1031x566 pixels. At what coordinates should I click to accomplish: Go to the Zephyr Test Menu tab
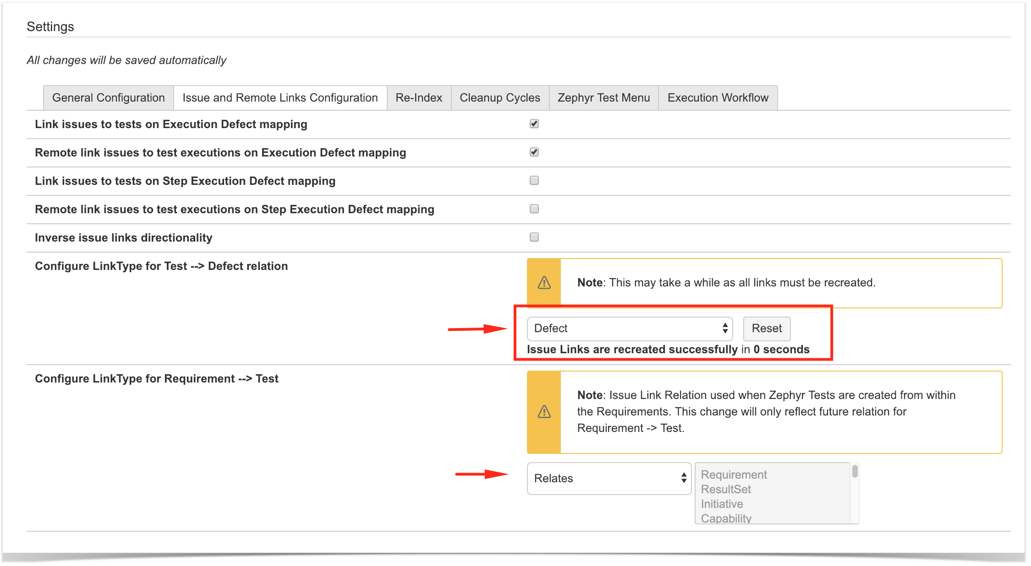(603, 97)
